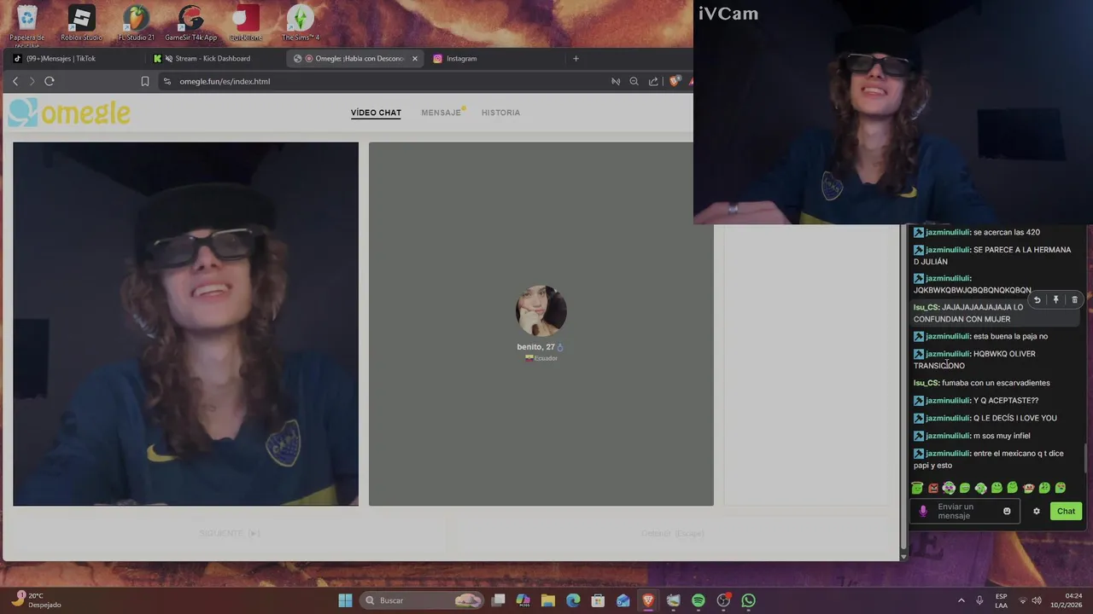
Task: Launch The Sims 4 desktop shortcut
Action: click(x=300, y=24)
